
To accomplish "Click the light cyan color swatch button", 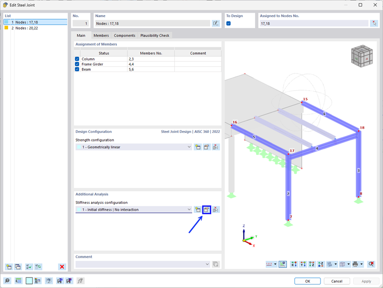I will coord(29,281).
